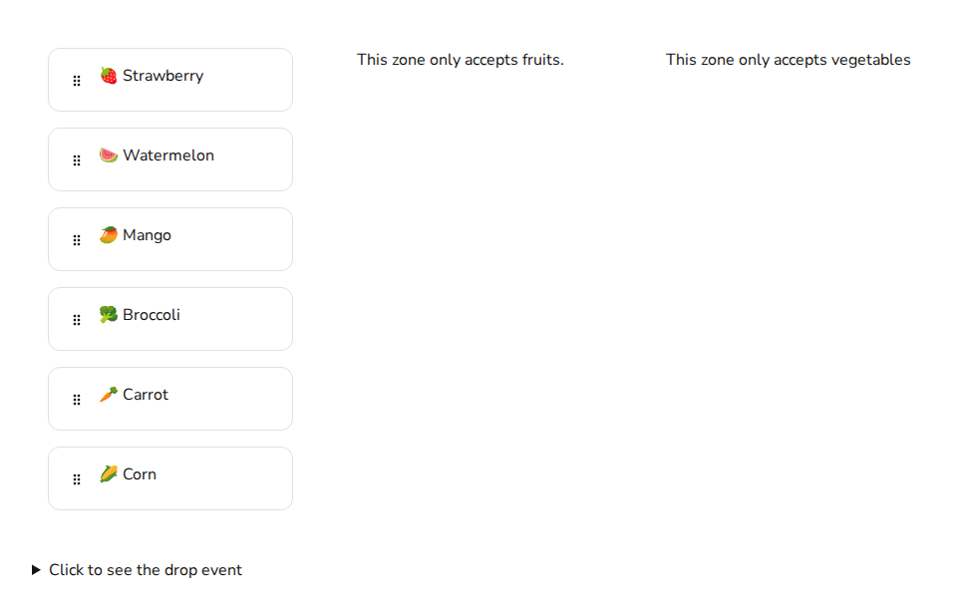Image resolution: width=959 pixels, height=614 pixels.
Task: Select the Broccoli label text
Action: coord(152,315)
